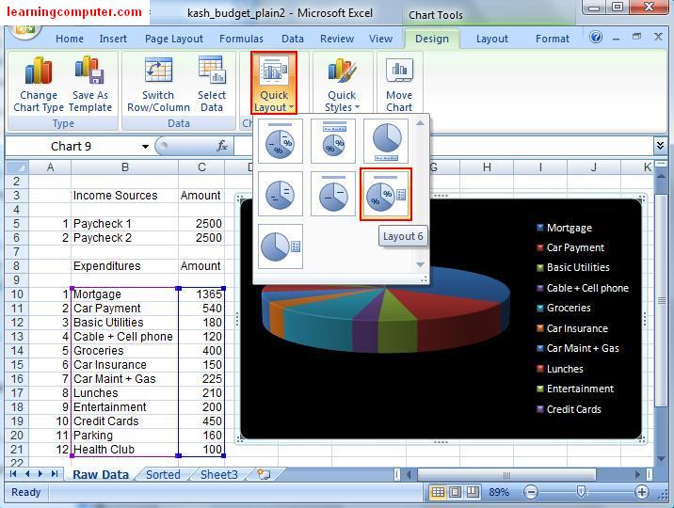Open the Formulas ribbon tab
Viewport: 674px width, 508px height.
coord(241,39)
